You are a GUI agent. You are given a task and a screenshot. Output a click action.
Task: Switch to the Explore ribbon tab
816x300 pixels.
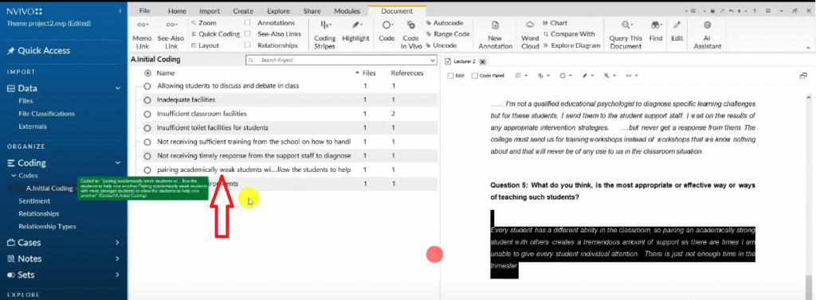coord(278,11)
